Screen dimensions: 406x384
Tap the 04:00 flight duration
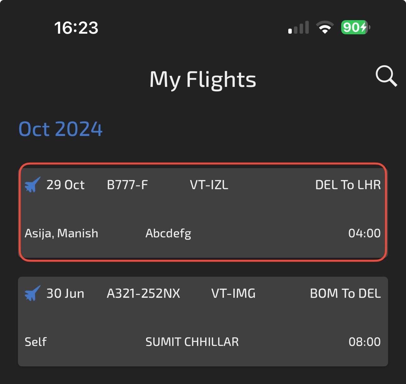pyautogui.click(x=364, y=233)
